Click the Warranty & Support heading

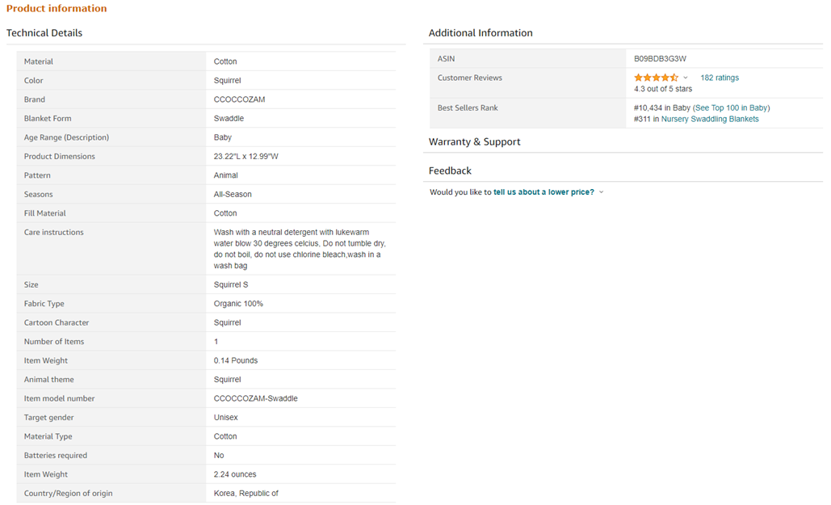(x=474, y=141)
